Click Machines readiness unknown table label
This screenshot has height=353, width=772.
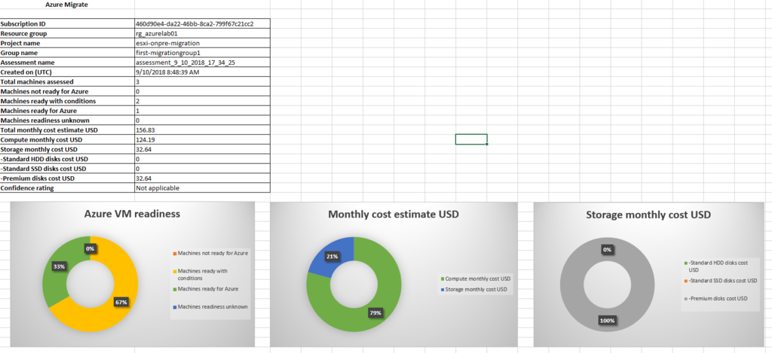click(67, 120)
